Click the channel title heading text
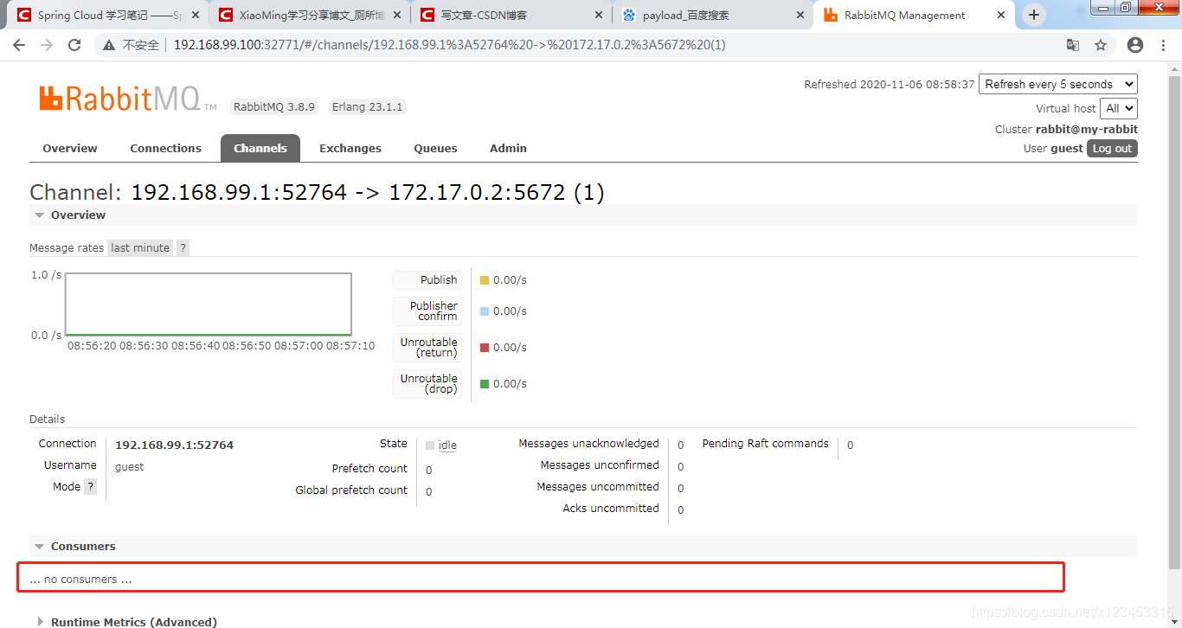This screenshot has height=628, width=1182. [x=317, y=192]
